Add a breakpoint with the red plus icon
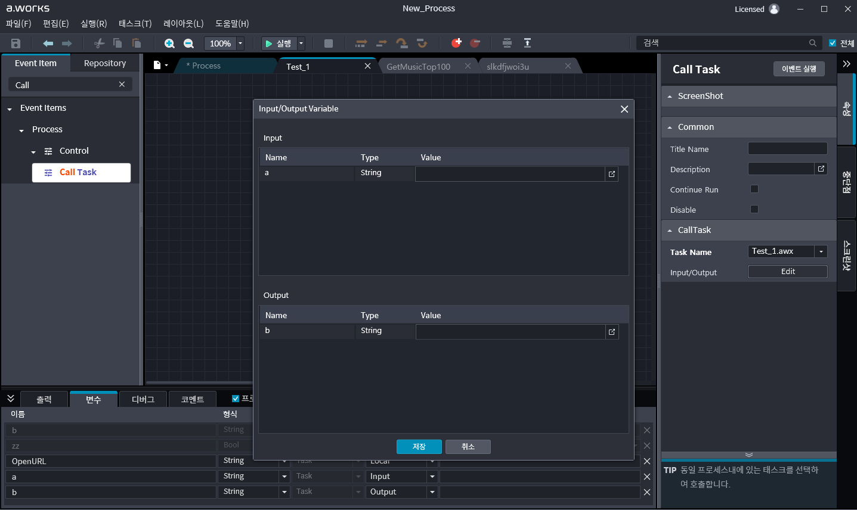Screen dimensions: 857x510 [x=456, y=43]
